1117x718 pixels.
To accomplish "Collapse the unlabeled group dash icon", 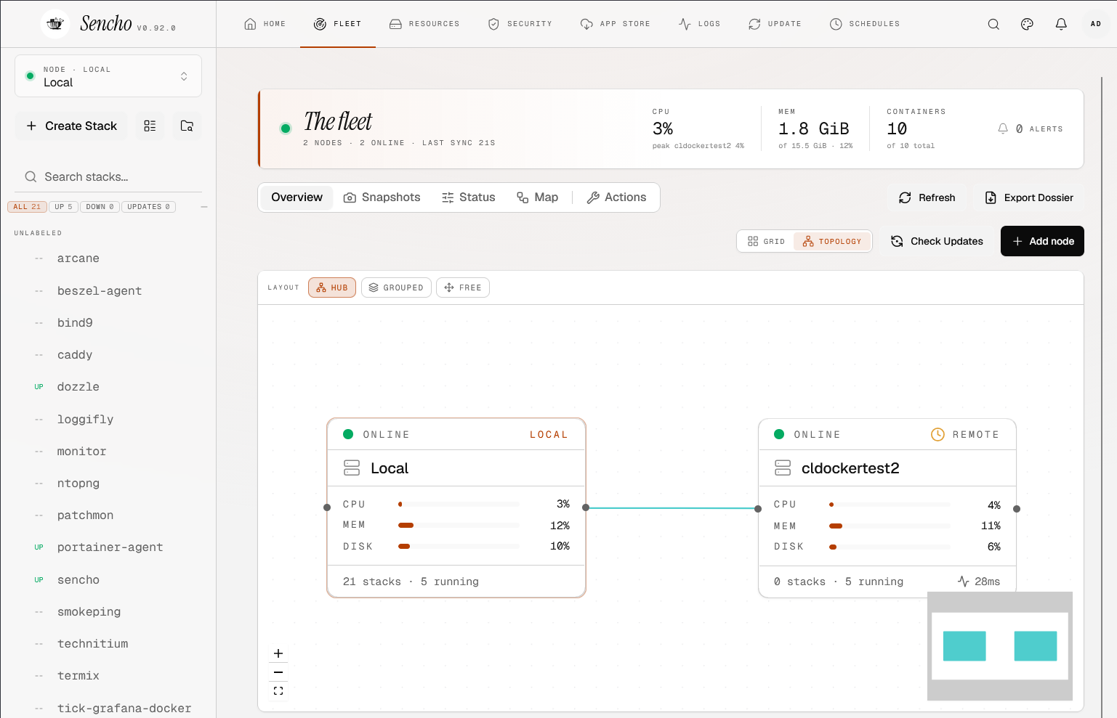I will coord(204,207).
